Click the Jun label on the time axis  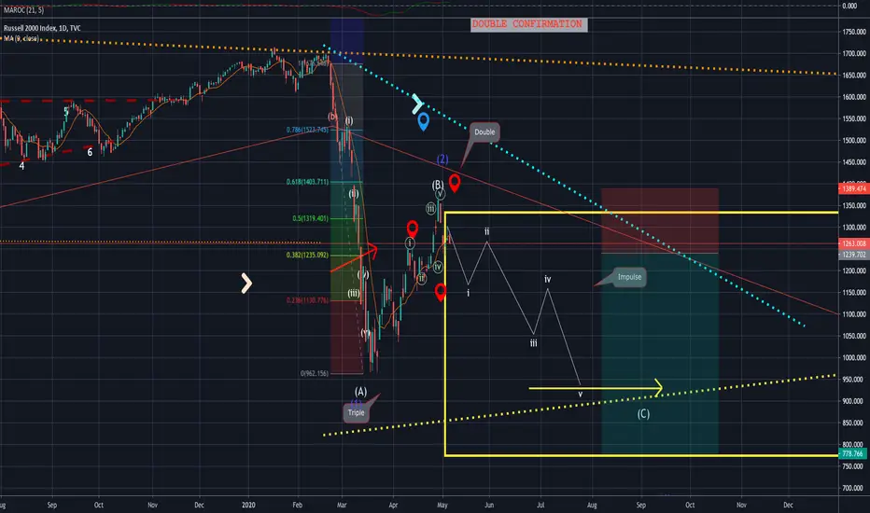tap(489, 505)
